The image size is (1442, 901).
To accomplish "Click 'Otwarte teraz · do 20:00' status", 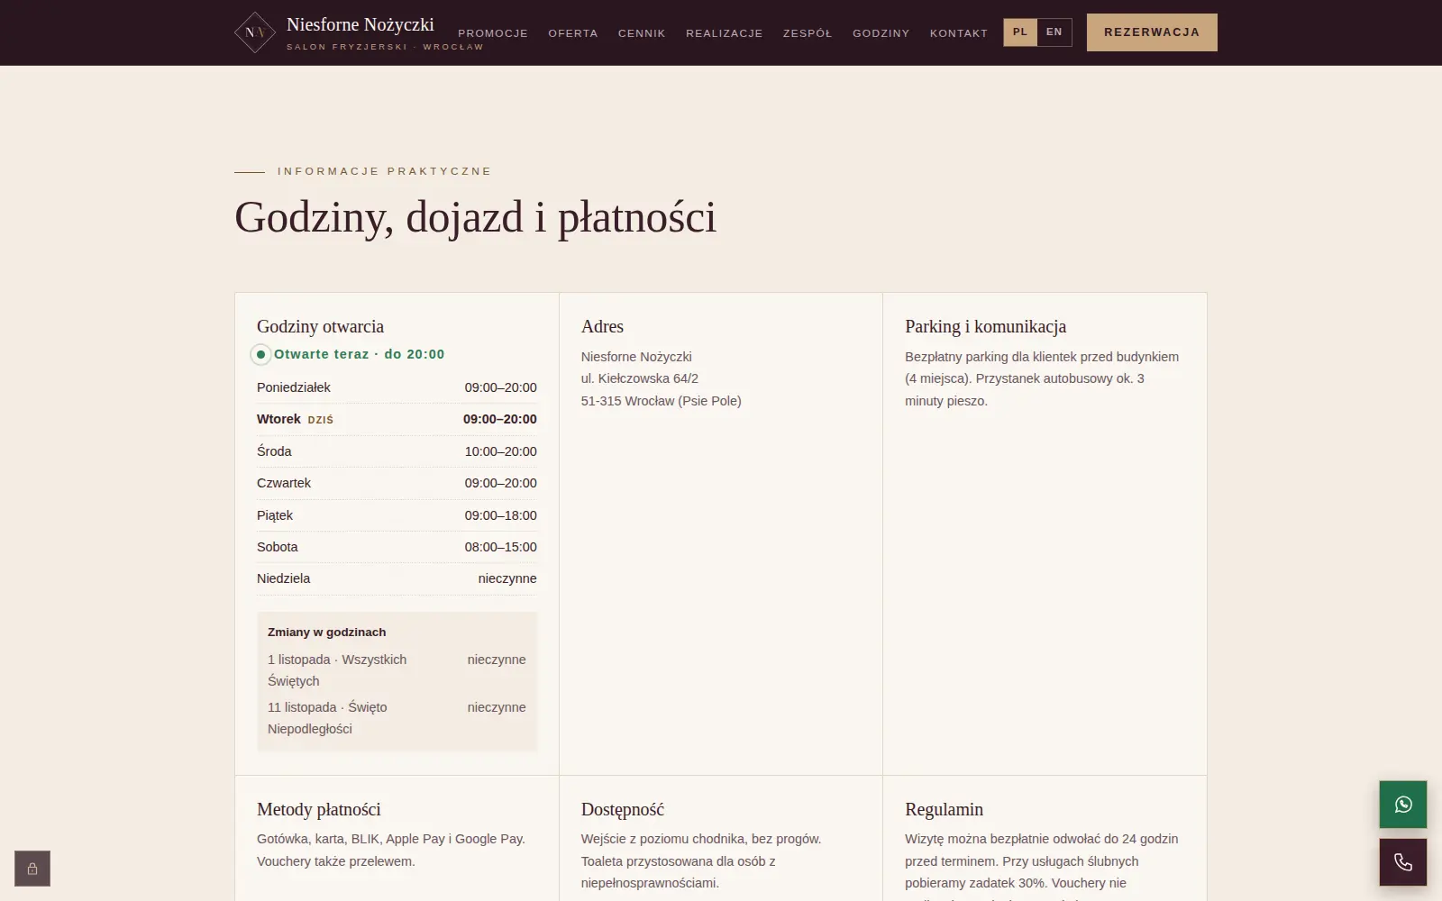I will point(360,354).
